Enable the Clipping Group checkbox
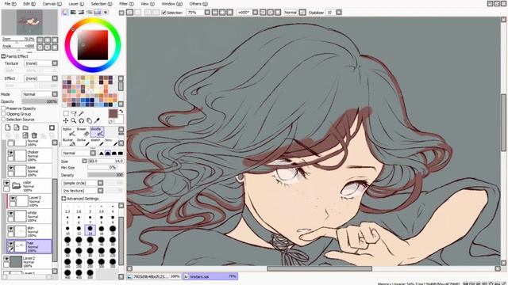Screen dimensions: 508x285 point(3,114)
